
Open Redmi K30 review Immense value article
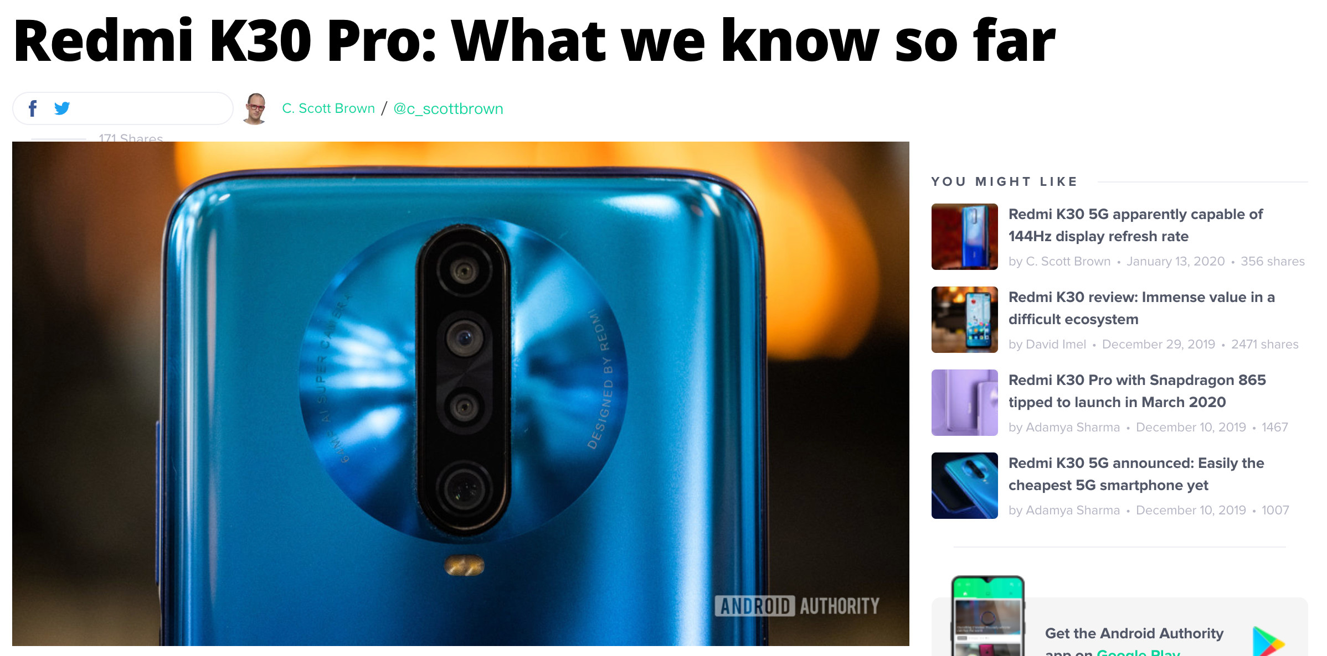pos(1141,308)
